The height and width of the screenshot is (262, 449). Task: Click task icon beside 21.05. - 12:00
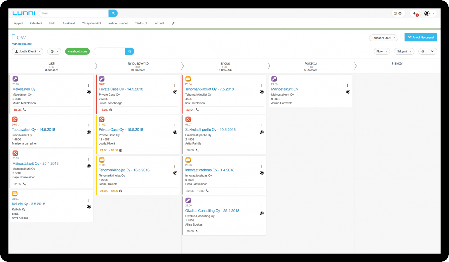pos(120,191)
